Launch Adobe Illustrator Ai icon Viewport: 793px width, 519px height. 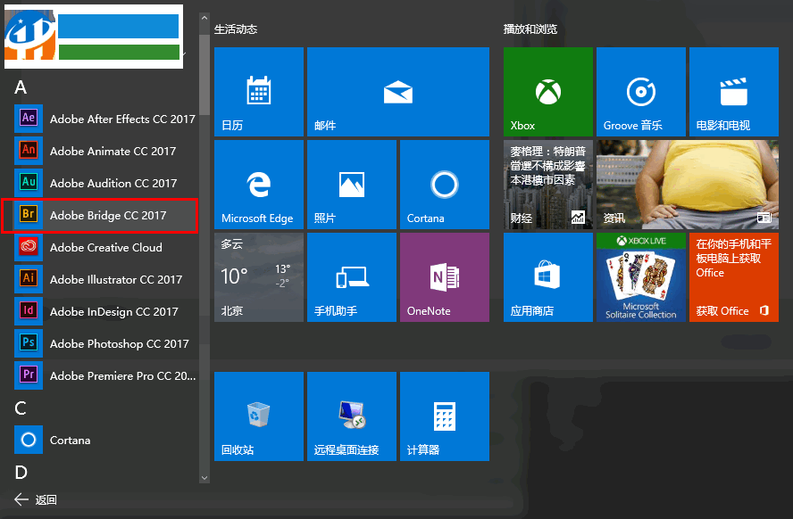tap(29, 279)
